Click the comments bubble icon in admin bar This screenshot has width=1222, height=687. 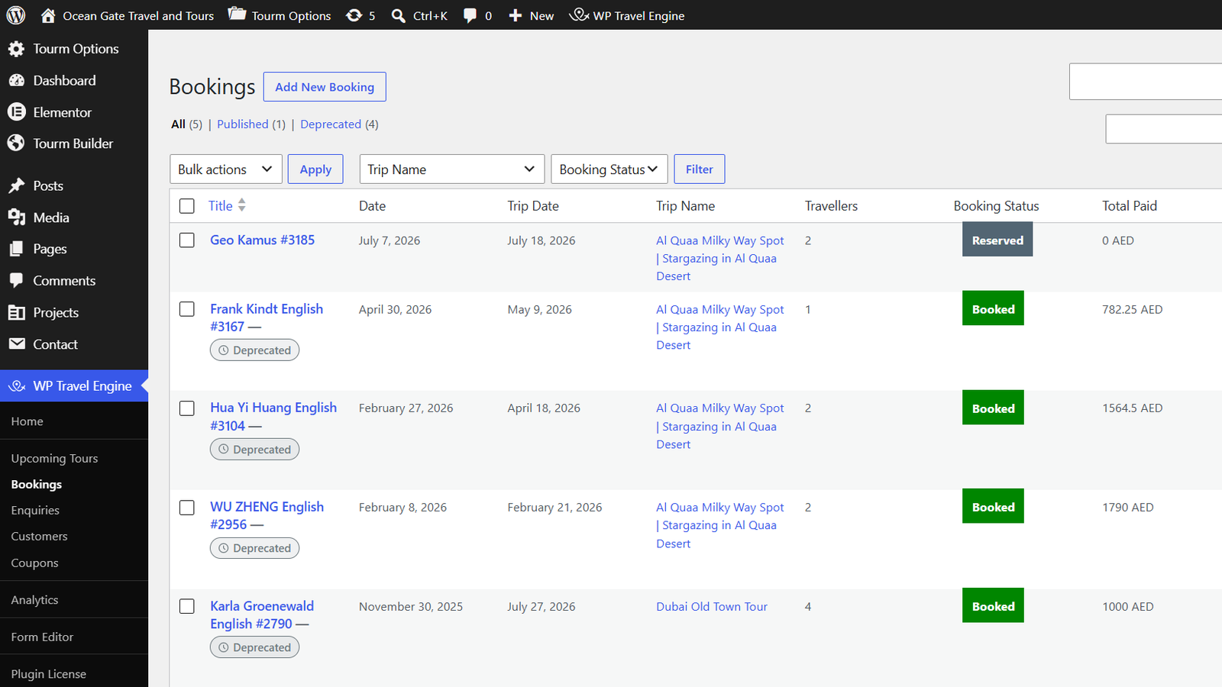point(470,15)
